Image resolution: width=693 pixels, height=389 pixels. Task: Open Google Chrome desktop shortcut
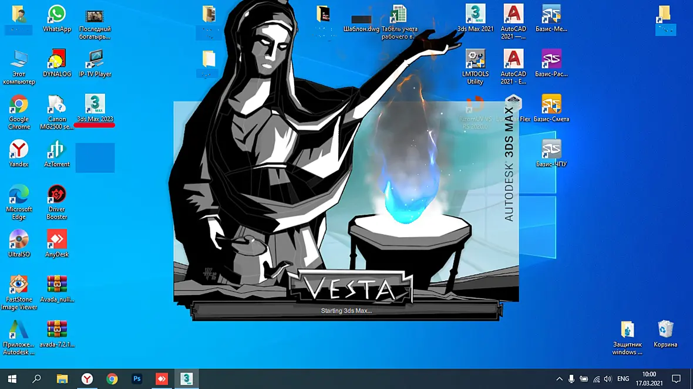click(19, 112)
